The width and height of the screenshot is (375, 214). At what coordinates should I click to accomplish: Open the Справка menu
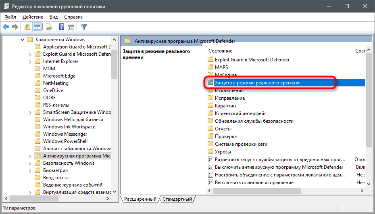pos(73,17)
